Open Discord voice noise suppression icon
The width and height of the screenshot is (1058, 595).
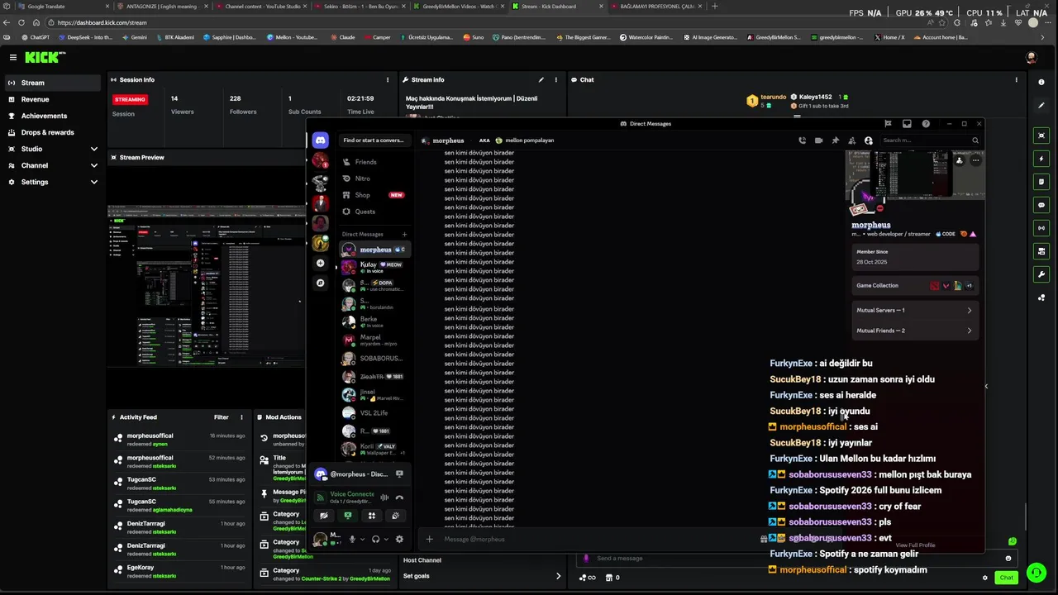click(x=384, y=497)
